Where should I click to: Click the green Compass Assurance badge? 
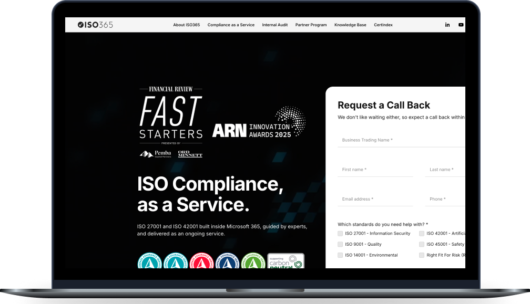pyautogui.click(x=253, y=260)
